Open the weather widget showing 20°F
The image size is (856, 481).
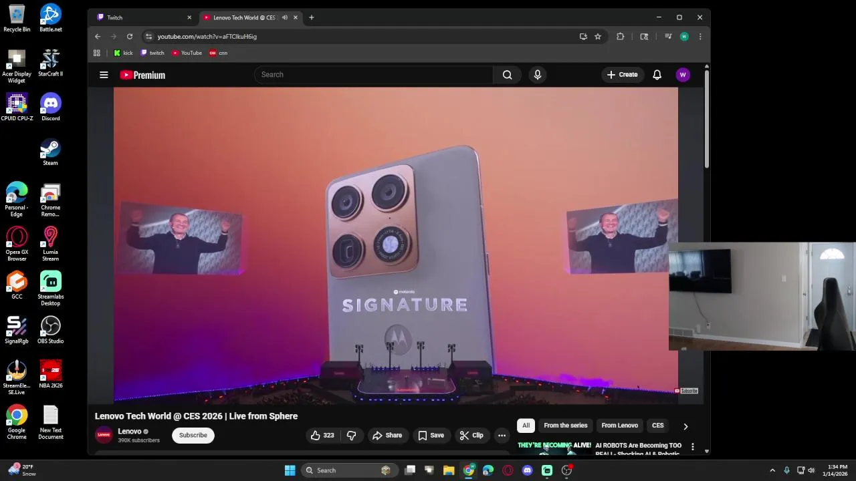click(x=21, y=470)
